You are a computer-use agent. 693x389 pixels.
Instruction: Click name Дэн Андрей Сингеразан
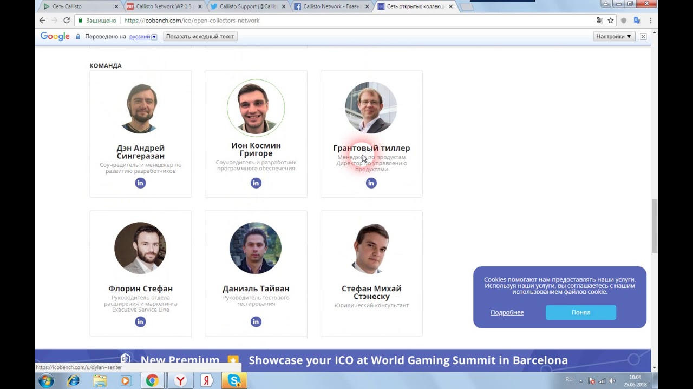[x=140, y=152]
